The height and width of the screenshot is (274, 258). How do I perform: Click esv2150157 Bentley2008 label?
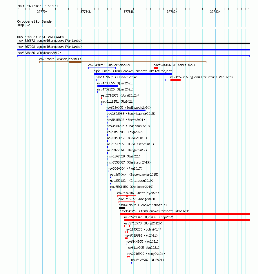point(138,193)
